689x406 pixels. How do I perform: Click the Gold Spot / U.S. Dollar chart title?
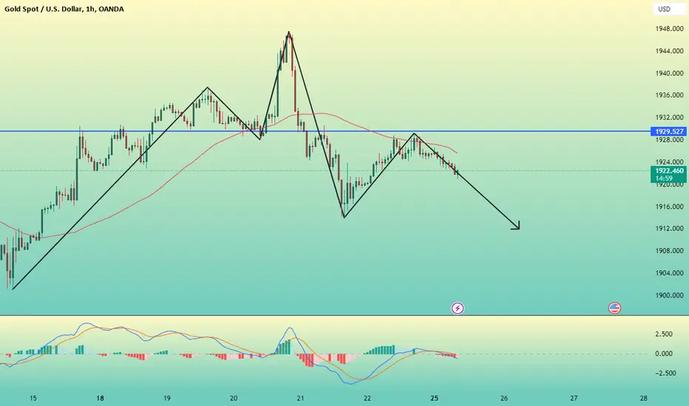64,9
